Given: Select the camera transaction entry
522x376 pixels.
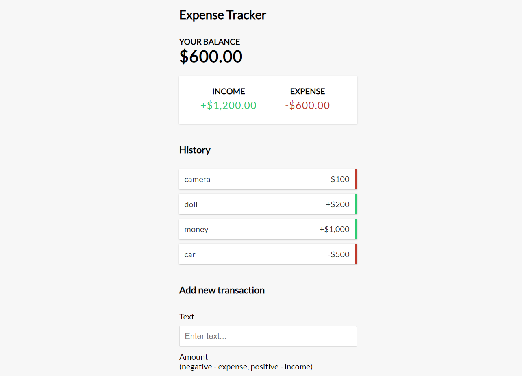Looking at the screenshot, I should [268, 179].
